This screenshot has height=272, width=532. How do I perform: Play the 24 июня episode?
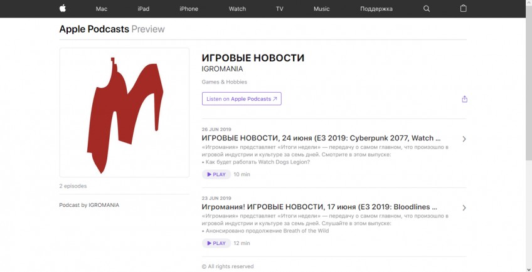click(216, 174)
